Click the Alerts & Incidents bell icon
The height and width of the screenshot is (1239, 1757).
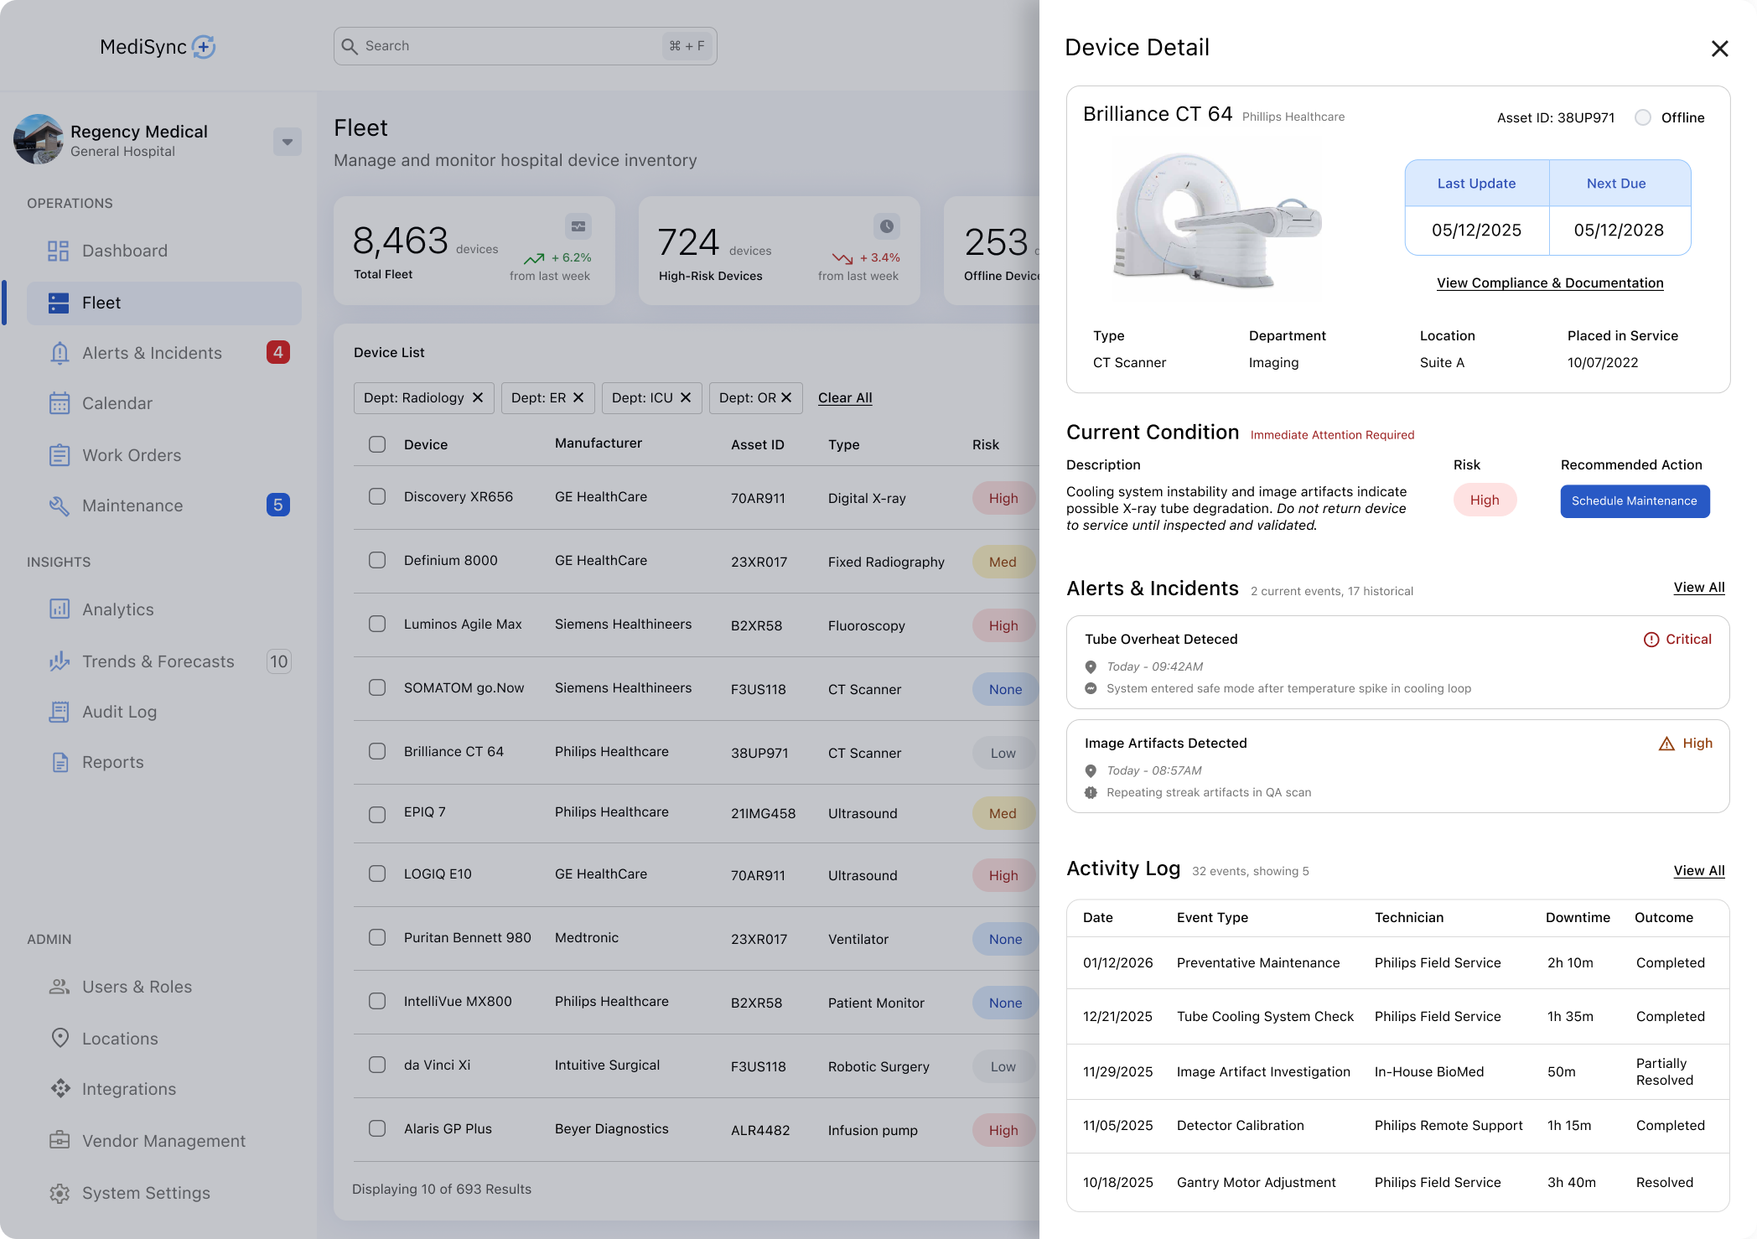point(59,353)
